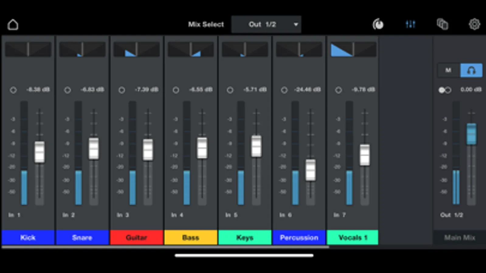Click the horizontal channel scrollbar
Viewport: 486px width, 273px height.
pos(165,247)
